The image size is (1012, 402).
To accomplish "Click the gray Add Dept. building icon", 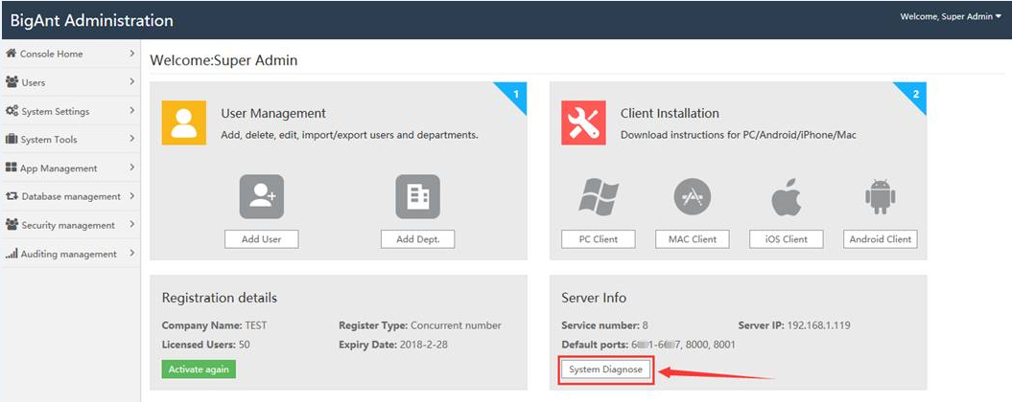I will pyautogui.click(x=417, y=196).
